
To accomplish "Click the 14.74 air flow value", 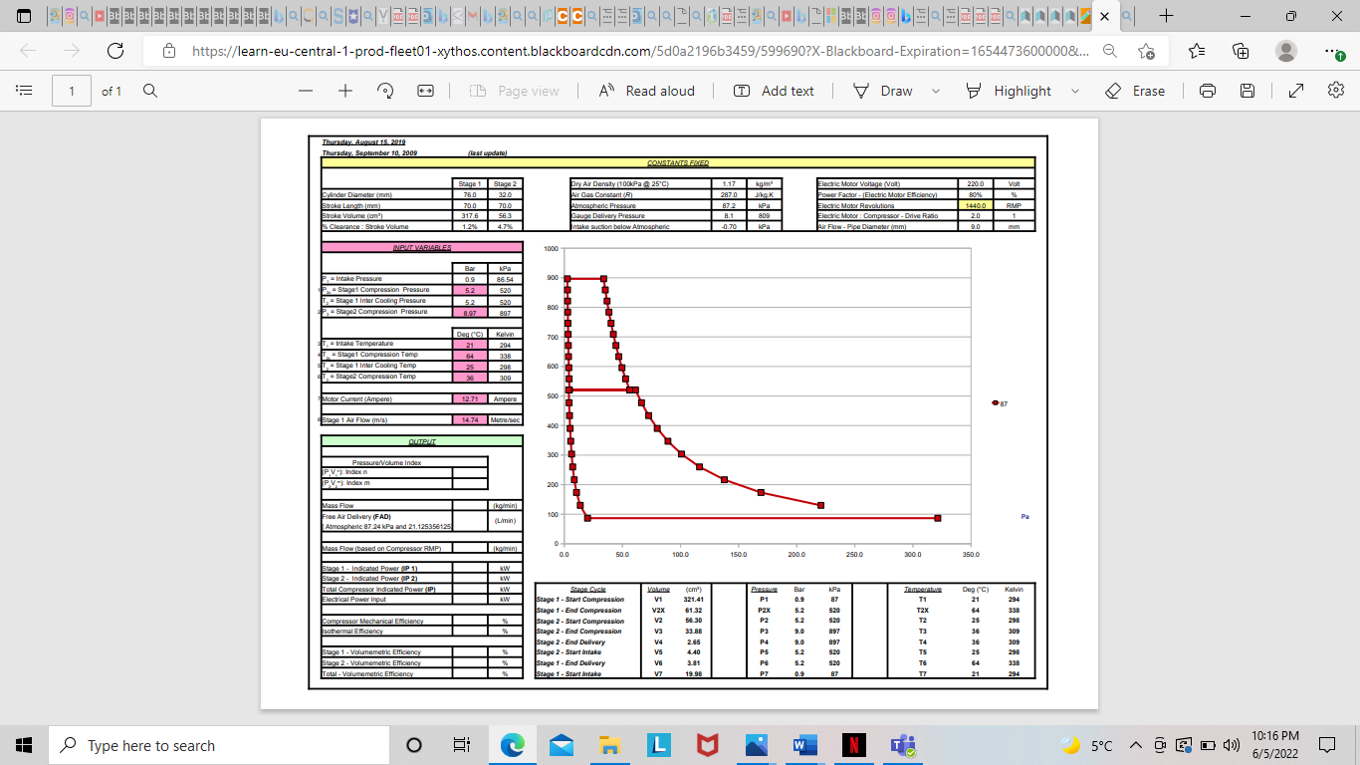I will click(470, 420).
